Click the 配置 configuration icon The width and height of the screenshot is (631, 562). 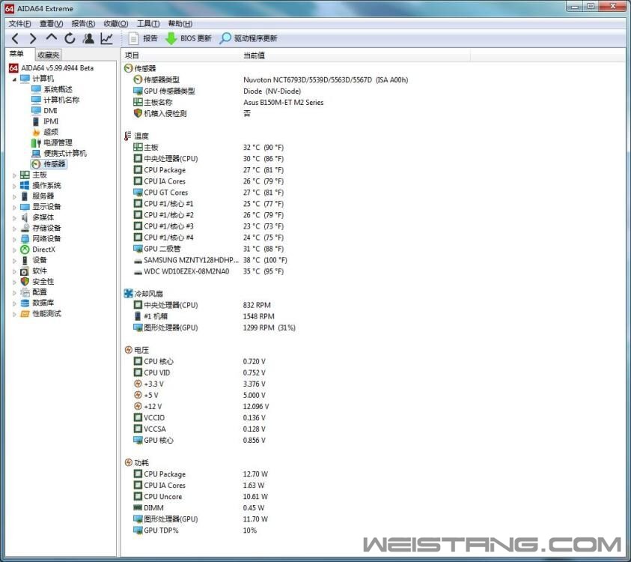point(25,292)
